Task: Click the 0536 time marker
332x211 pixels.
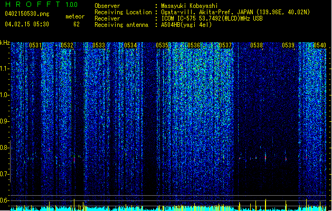Action: click(194, 45)
